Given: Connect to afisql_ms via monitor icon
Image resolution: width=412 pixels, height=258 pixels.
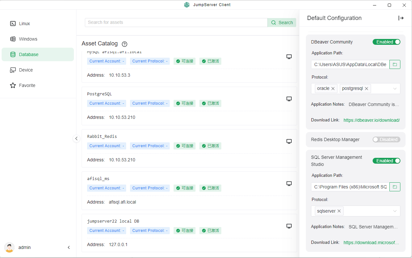Looking at the screenshot, I should 289,184.
